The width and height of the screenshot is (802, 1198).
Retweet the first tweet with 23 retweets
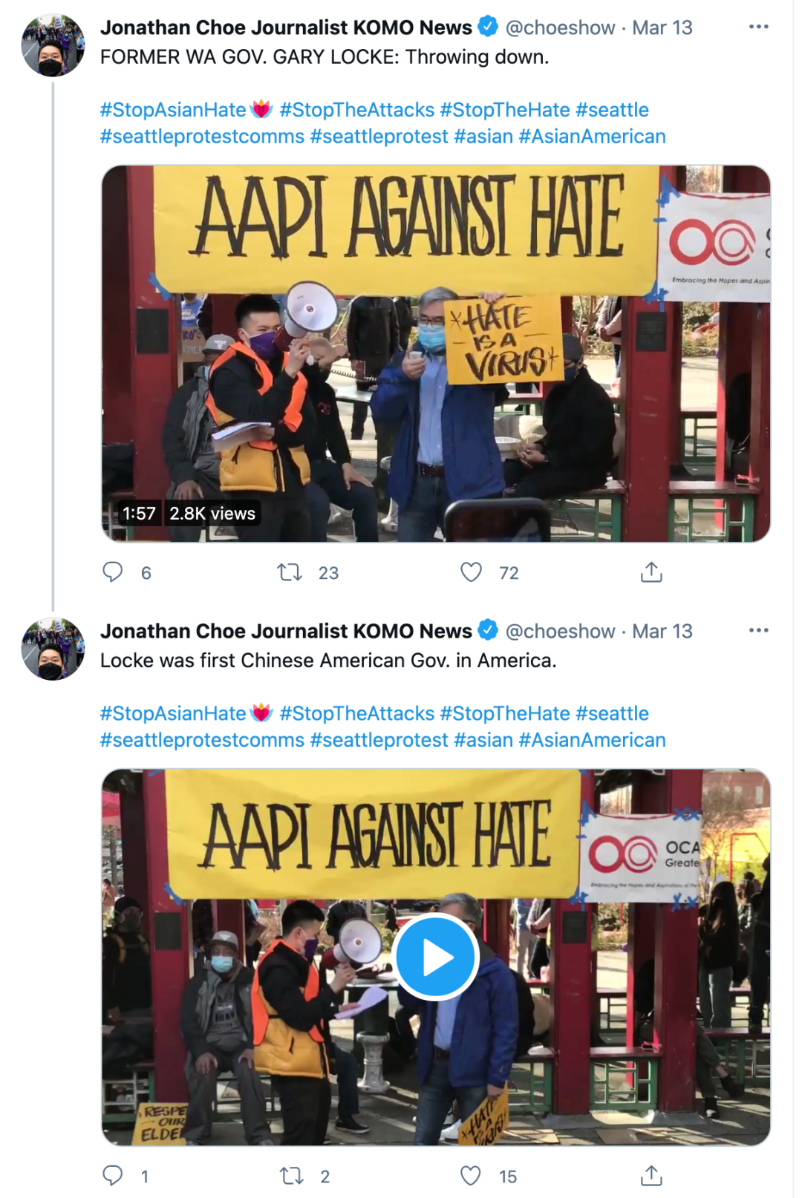(x=290, y=572)
